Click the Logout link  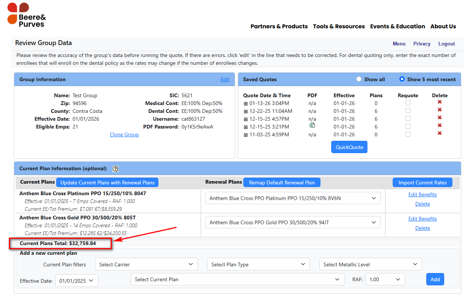click(446, 44)
